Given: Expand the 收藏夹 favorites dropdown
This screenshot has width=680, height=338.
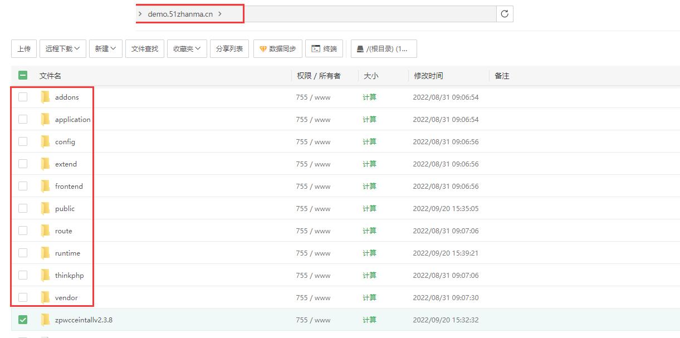Looking at the screenshot, I should coord(187,49).
